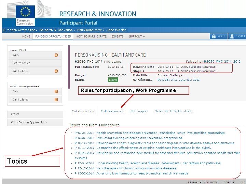Open COSME sidebar item
Image resolution: width=246 pixels, height=184 pixels.
(x=35, y=114)
